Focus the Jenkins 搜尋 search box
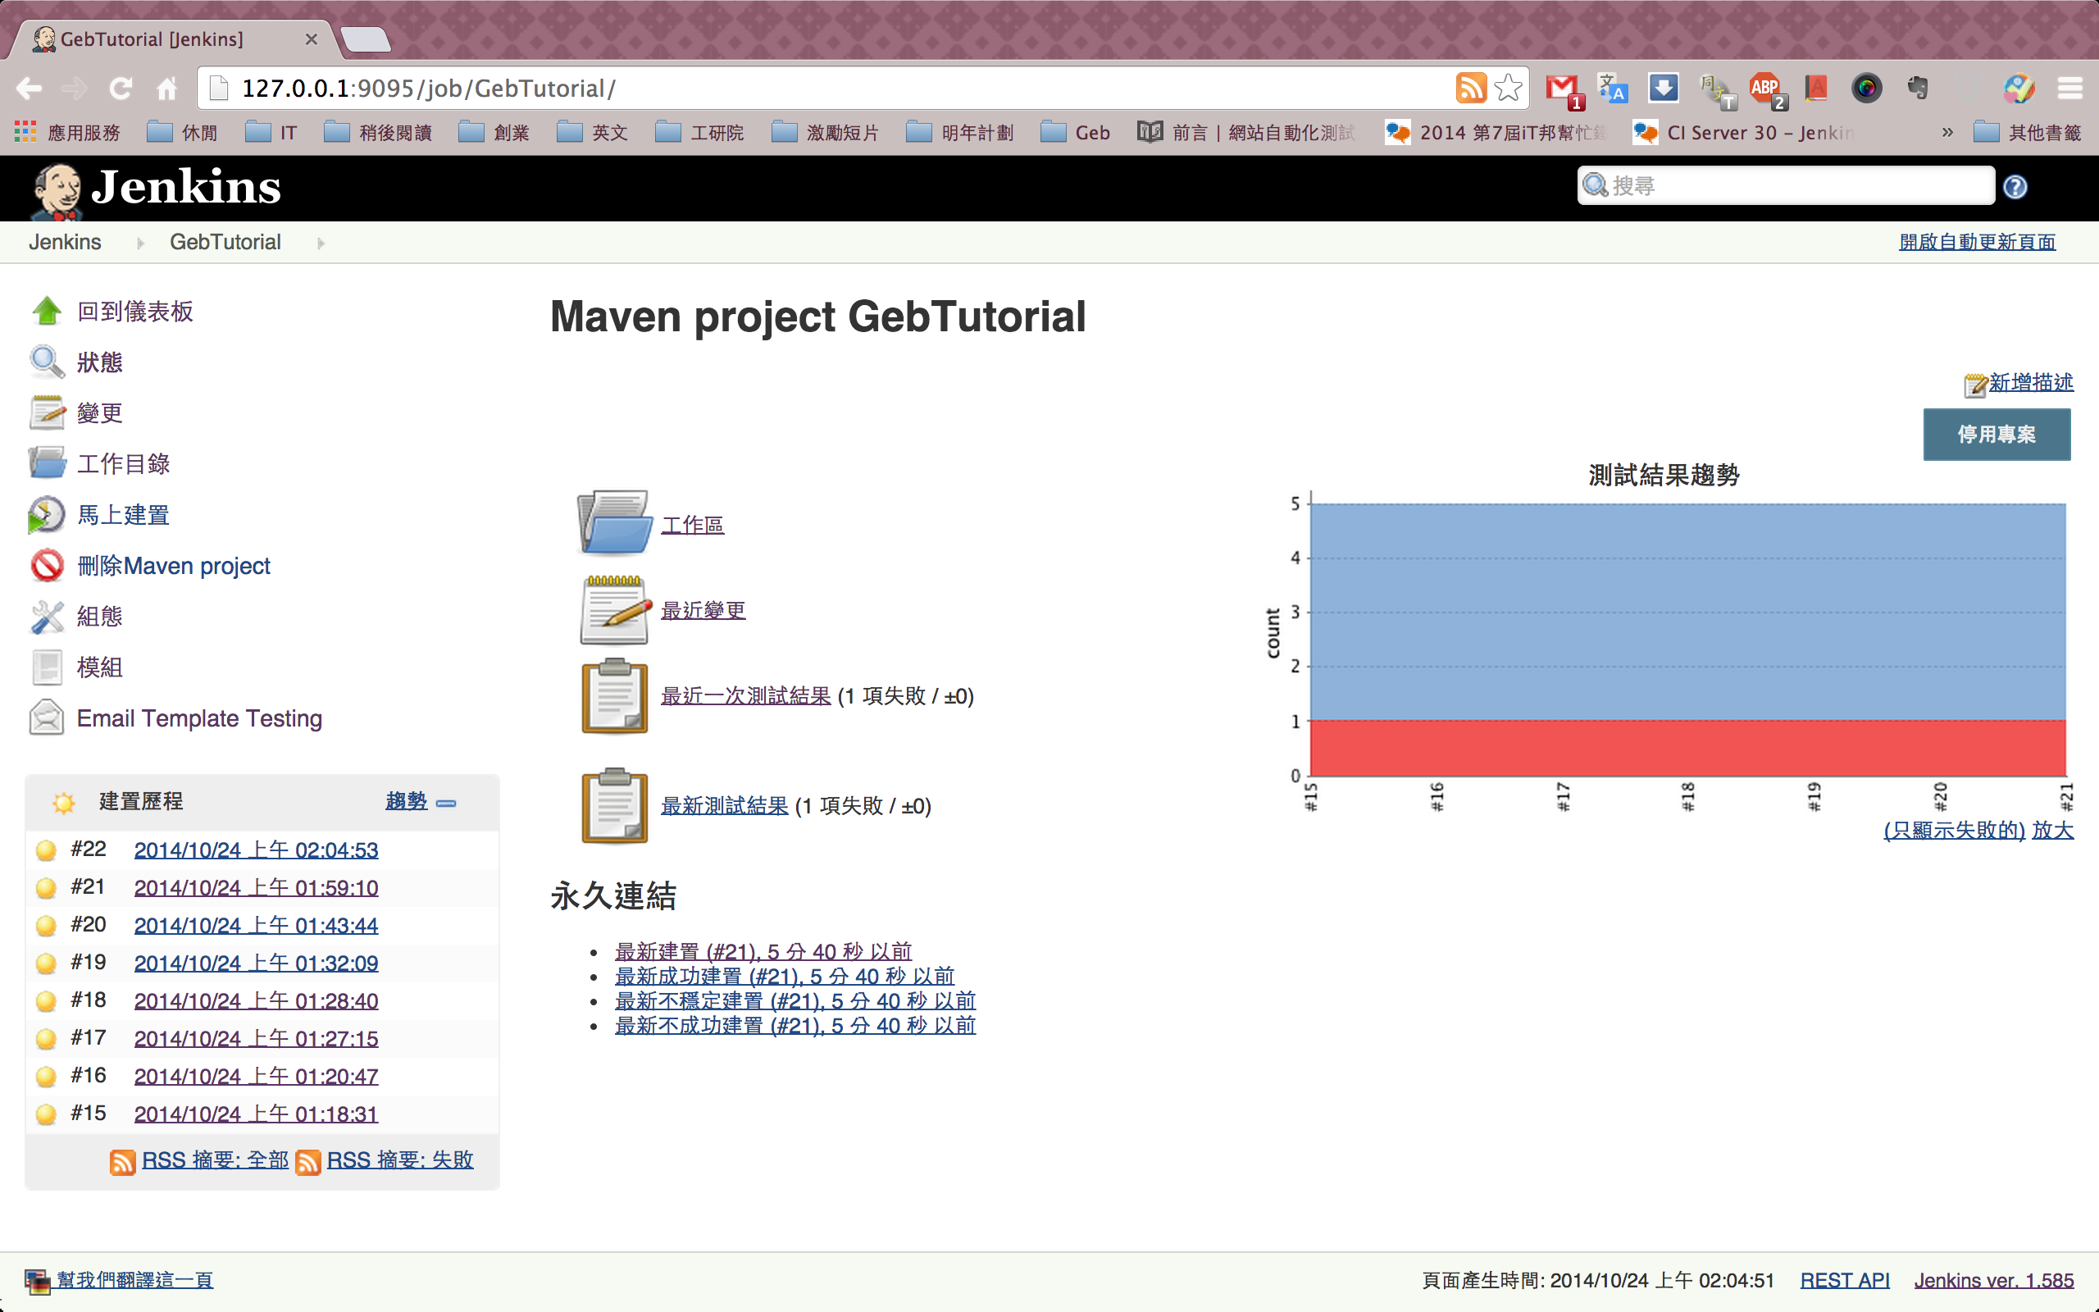This screenshot has height=1312, width=2099. [x=1787, y=185]
